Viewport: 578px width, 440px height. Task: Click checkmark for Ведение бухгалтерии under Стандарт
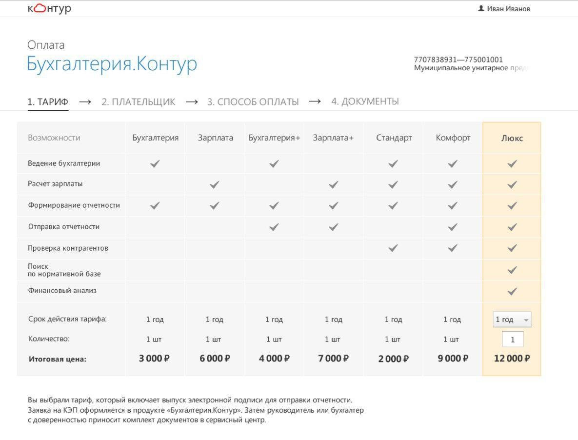coord(393,163)
